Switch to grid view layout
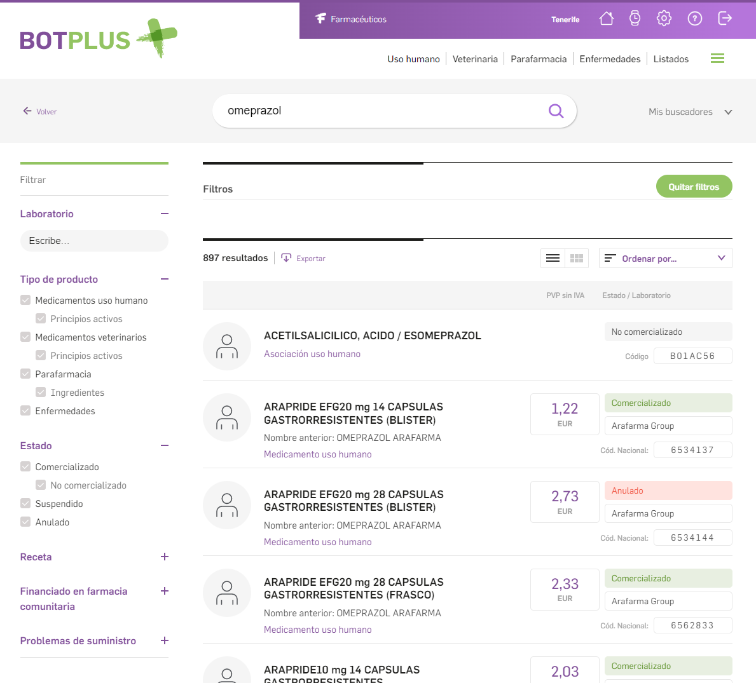 [x=577, y=258]
